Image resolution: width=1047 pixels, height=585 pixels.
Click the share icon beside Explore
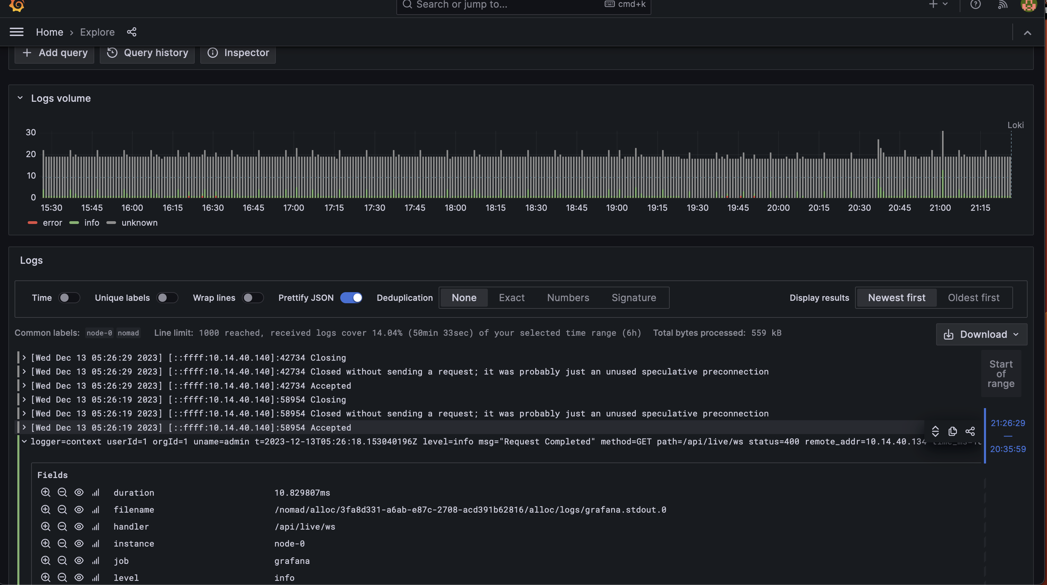131,32
